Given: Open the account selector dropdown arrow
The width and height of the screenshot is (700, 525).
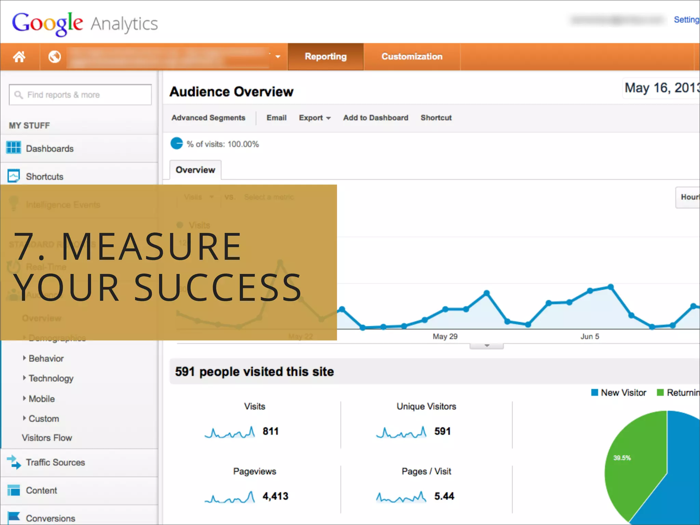Looking at the screenshot, I should (x=278, y=57).
